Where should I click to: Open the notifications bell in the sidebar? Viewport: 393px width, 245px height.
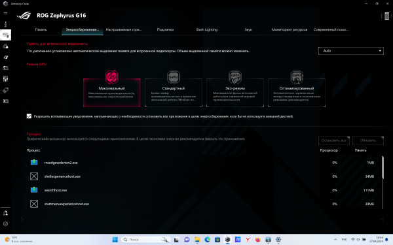(x=5, y=213)
